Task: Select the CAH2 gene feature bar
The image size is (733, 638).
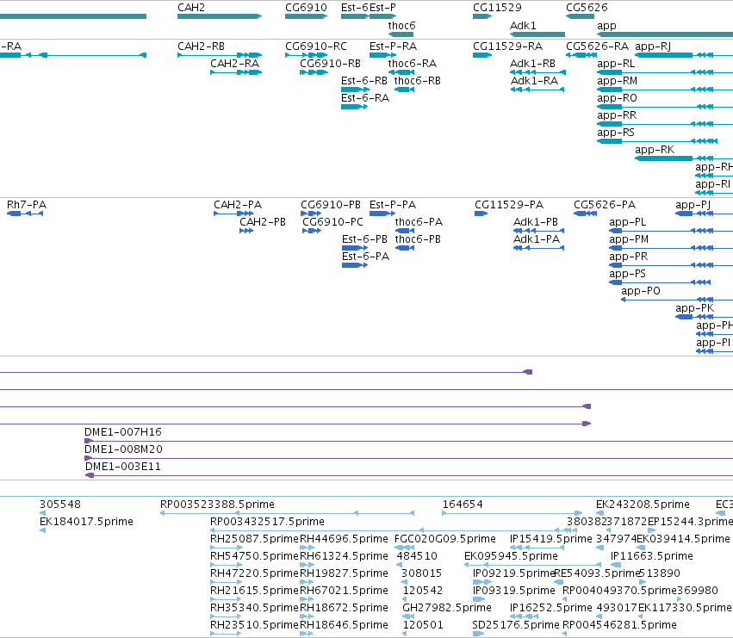Action: [220, 16]
